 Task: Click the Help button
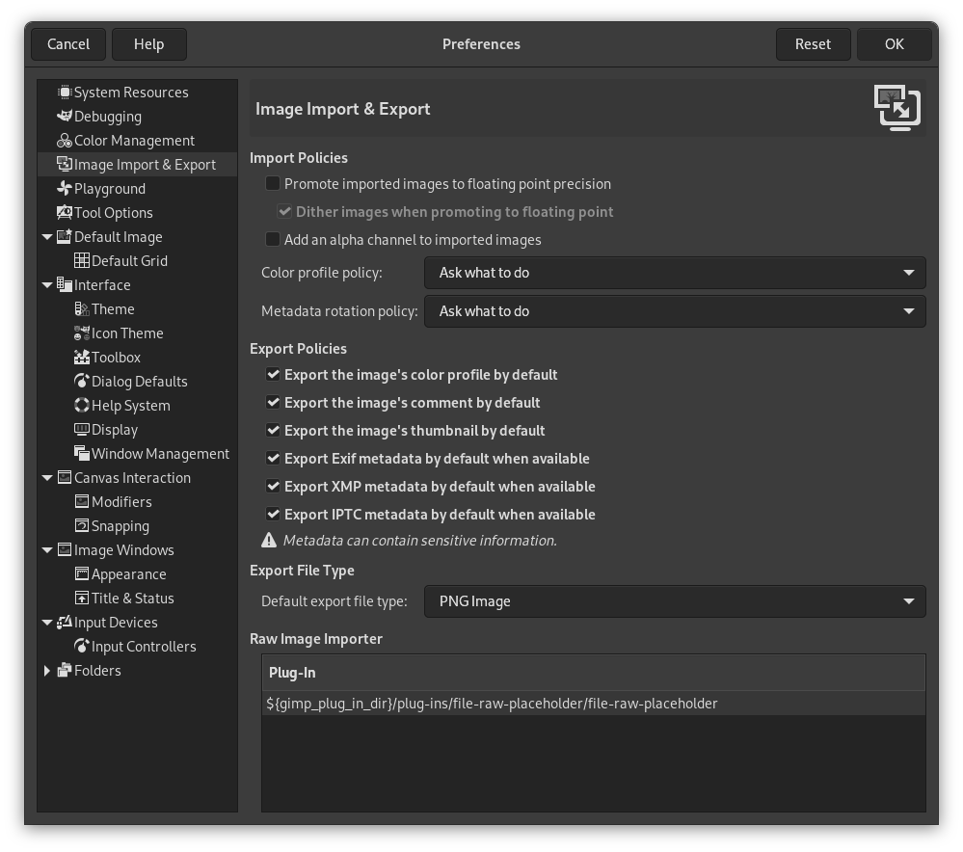(x=149, y=43)
